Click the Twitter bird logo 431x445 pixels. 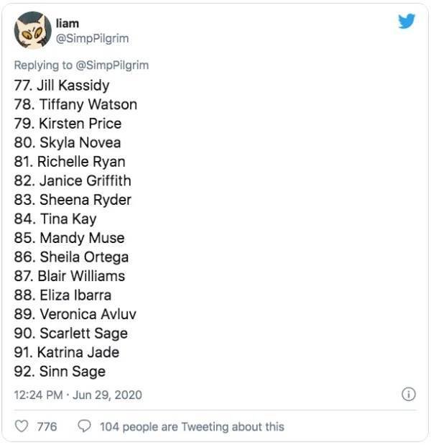pyautogui.click(x=407, y=22)
